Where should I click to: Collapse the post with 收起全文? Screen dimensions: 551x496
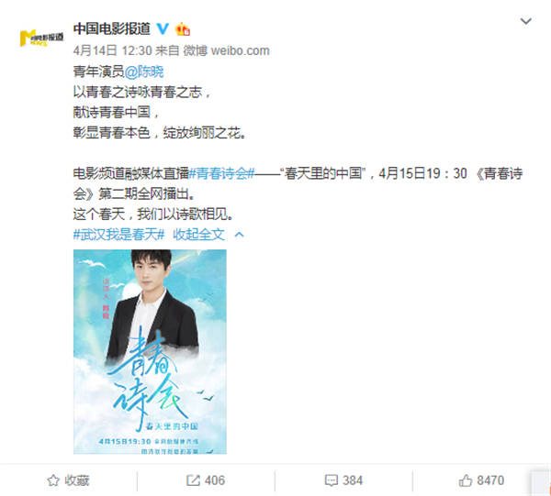[x=198, y=234]
